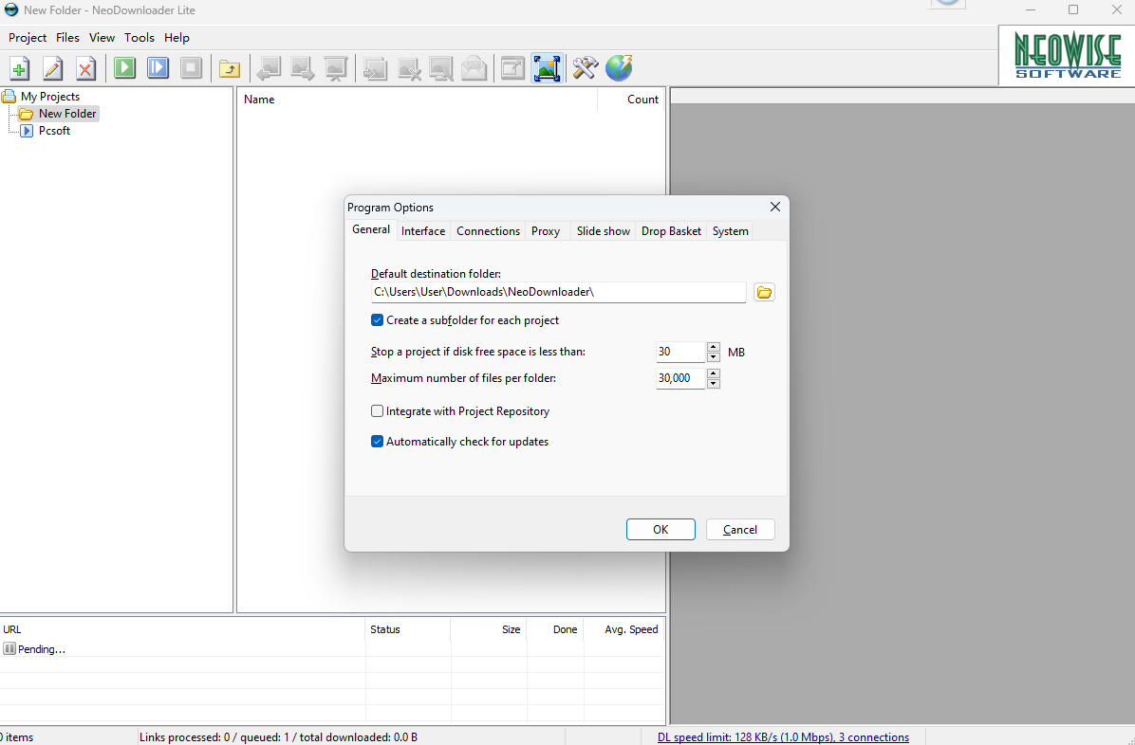Launch program settings via the wrench icon

(585, 67)
